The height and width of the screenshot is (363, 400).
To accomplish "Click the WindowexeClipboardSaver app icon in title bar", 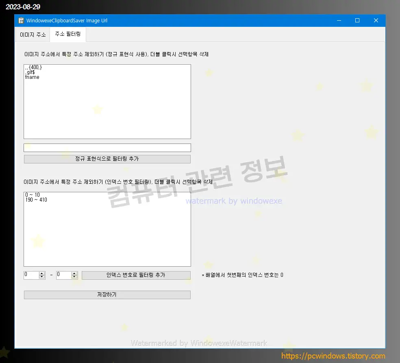I will 21,20.
